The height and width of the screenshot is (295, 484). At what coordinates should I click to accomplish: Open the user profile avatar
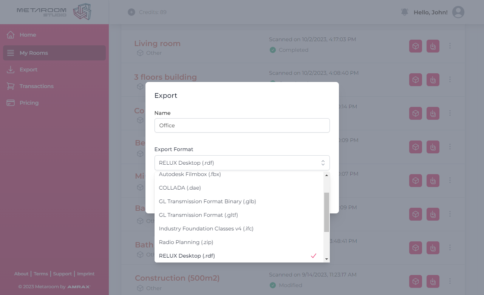tap(458, 12)
